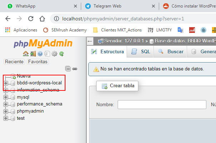Reload navigation panel green refresh icon

[62, 54]
